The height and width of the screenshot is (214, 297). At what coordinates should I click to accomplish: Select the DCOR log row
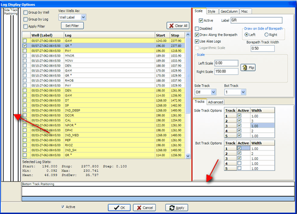pos(104,115)
